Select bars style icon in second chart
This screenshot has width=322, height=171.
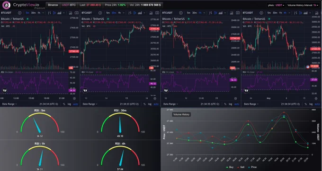coord(130,13)
